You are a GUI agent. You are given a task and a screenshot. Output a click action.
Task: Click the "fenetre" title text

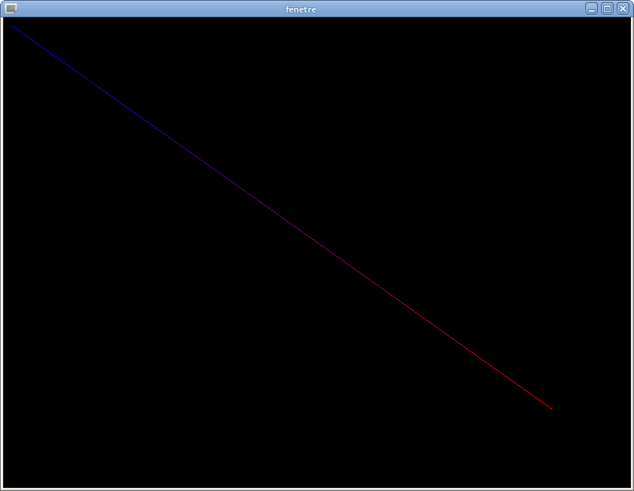click(x=301, y=9)
